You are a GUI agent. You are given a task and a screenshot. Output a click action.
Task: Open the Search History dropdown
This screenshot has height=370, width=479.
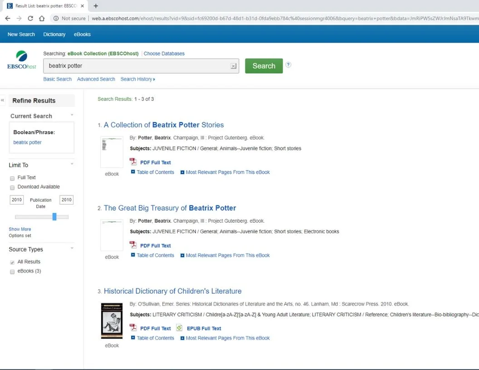tap(138, 79)
